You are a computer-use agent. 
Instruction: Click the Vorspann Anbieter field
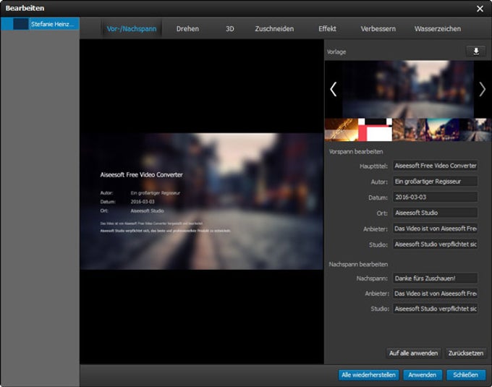[x=436, y=229]
